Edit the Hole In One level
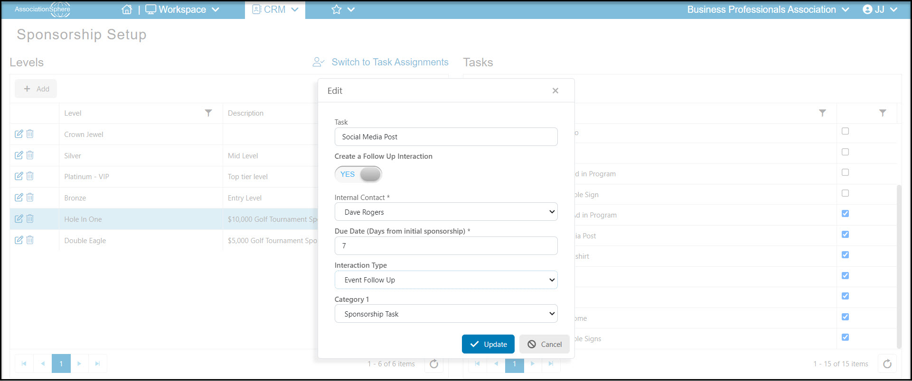Viewport: 912px width, 381px height. [19, 219]
